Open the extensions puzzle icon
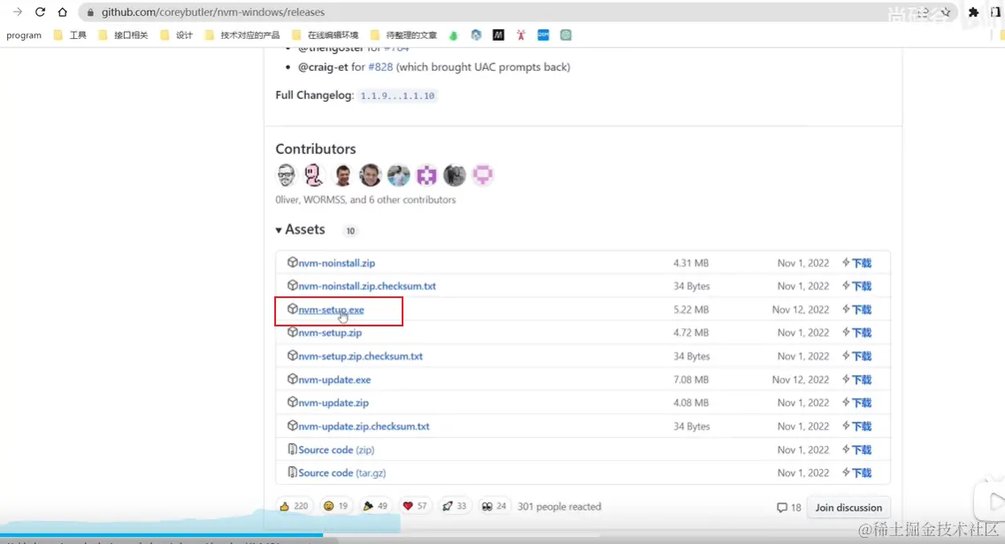Viewport: 1005px width, 544px height. point(973,12)
